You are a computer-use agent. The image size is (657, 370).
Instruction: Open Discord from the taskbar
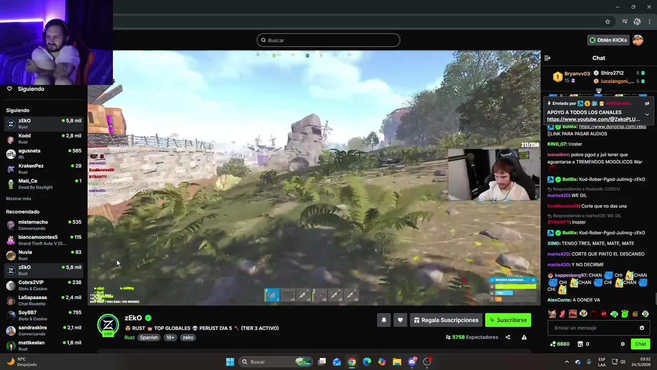pyautogui.click(x=412, y=362)
